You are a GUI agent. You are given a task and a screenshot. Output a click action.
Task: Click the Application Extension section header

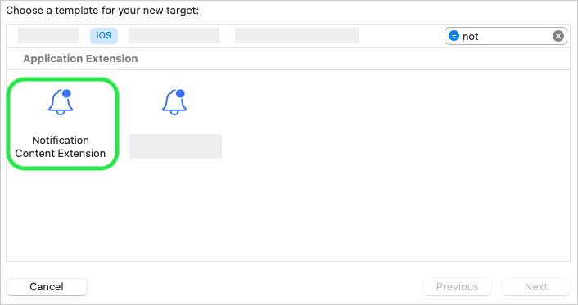pyautogui.click(x=80, y=59)
